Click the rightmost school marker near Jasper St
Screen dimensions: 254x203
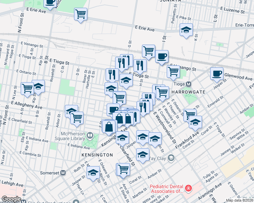click(155, 140)
